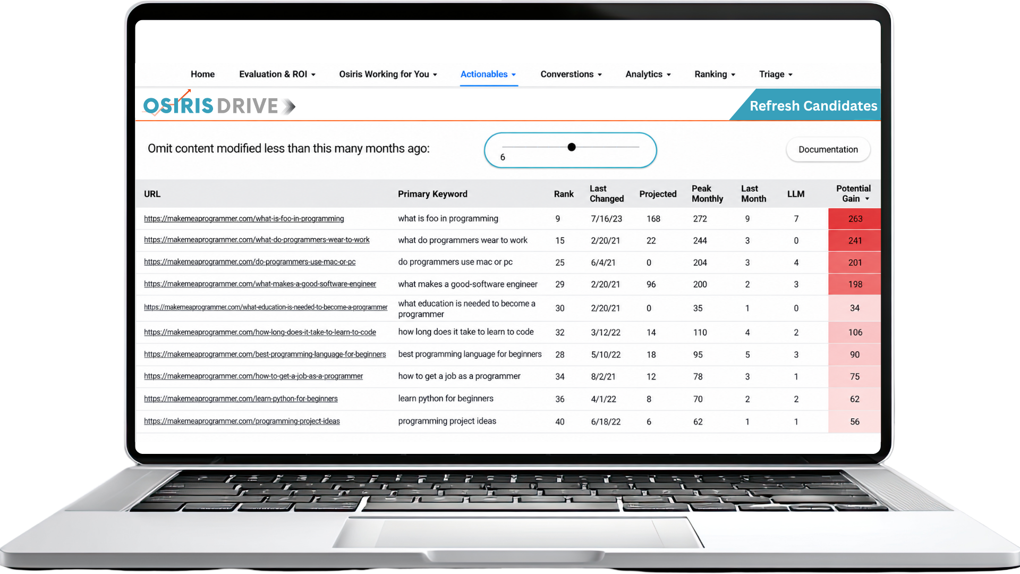Select the Potential Gain cell 241
This screenshot has width=1020, height=574.
pyautogui.click(x=854, y=241)
